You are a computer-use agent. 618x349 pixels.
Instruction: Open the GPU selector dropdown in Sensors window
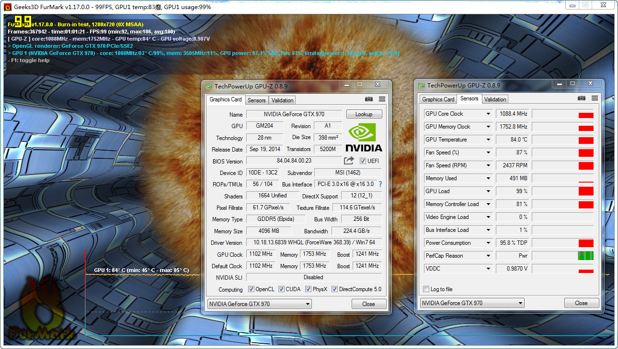point(472,303)
